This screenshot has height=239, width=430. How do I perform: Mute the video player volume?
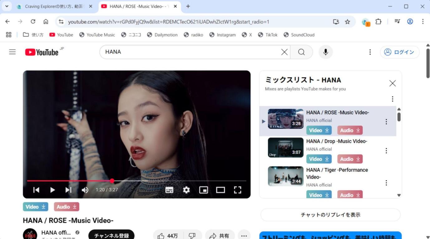pos(85,190)
